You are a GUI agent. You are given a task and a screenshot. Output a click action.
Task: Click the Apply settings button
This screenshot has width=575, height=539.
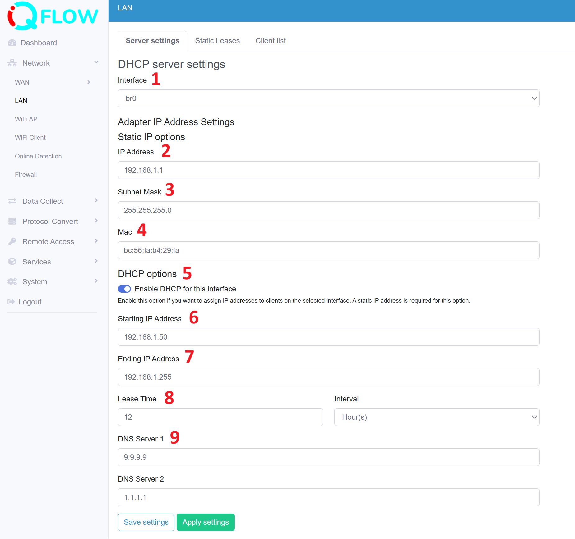pyautogui.click(x=206, y=522)
